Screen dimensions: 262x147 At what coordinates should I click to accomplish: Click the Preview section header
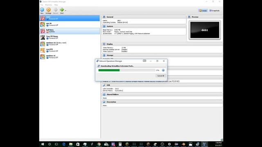click(x=205, y=17)
